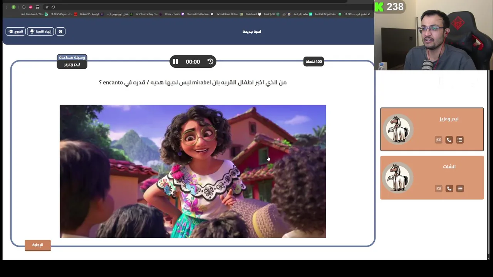Viewport: 493px width, 277px height.
Task: Click the green Kick logo icon
Action: point(379,7)
